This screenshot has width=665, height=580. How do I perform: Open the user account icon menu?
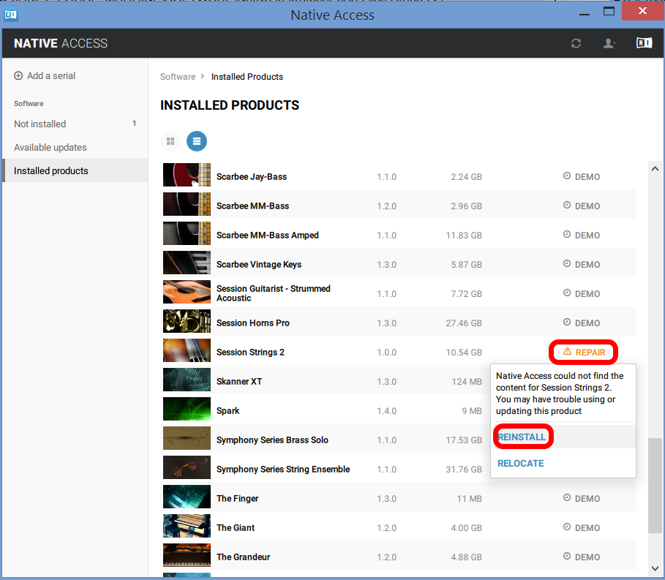[609, 43]
